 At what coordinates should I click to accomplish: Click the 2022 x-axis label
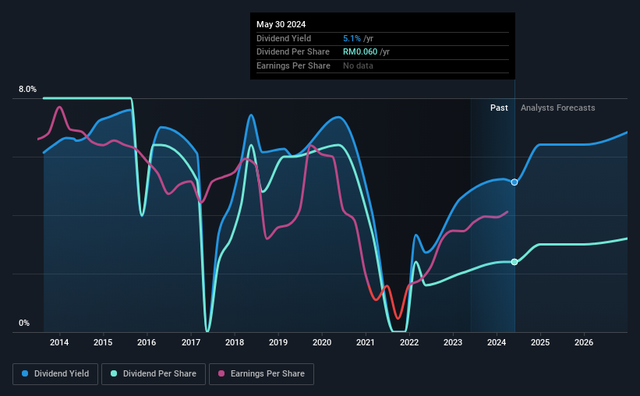(x=409, y=342)
